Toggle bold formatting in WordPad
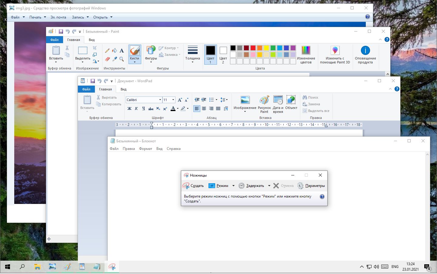 point(129,109)
